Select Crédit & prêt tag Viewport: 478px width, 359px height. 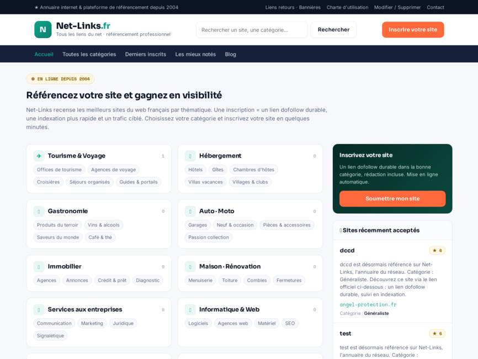click(x=112, y=281)
